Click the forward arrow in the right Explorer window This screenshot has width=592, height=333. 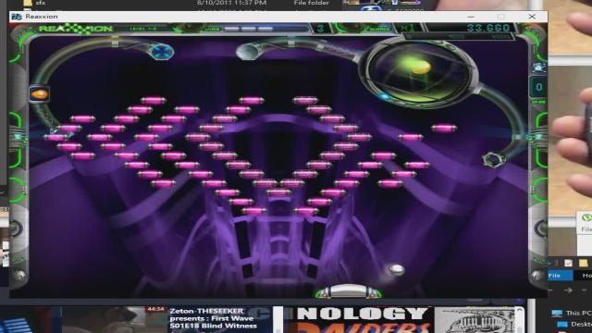pos(568,290)
